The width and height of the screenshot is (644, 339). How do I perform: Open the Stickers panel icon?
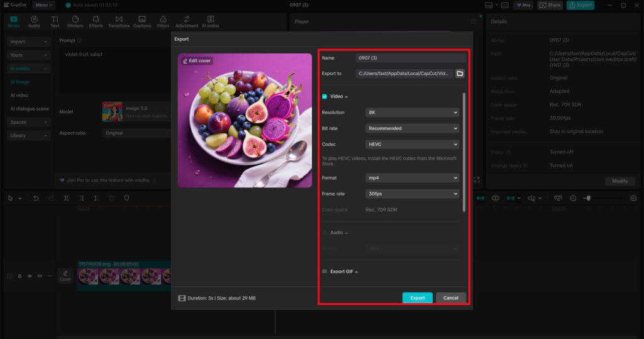75,22
